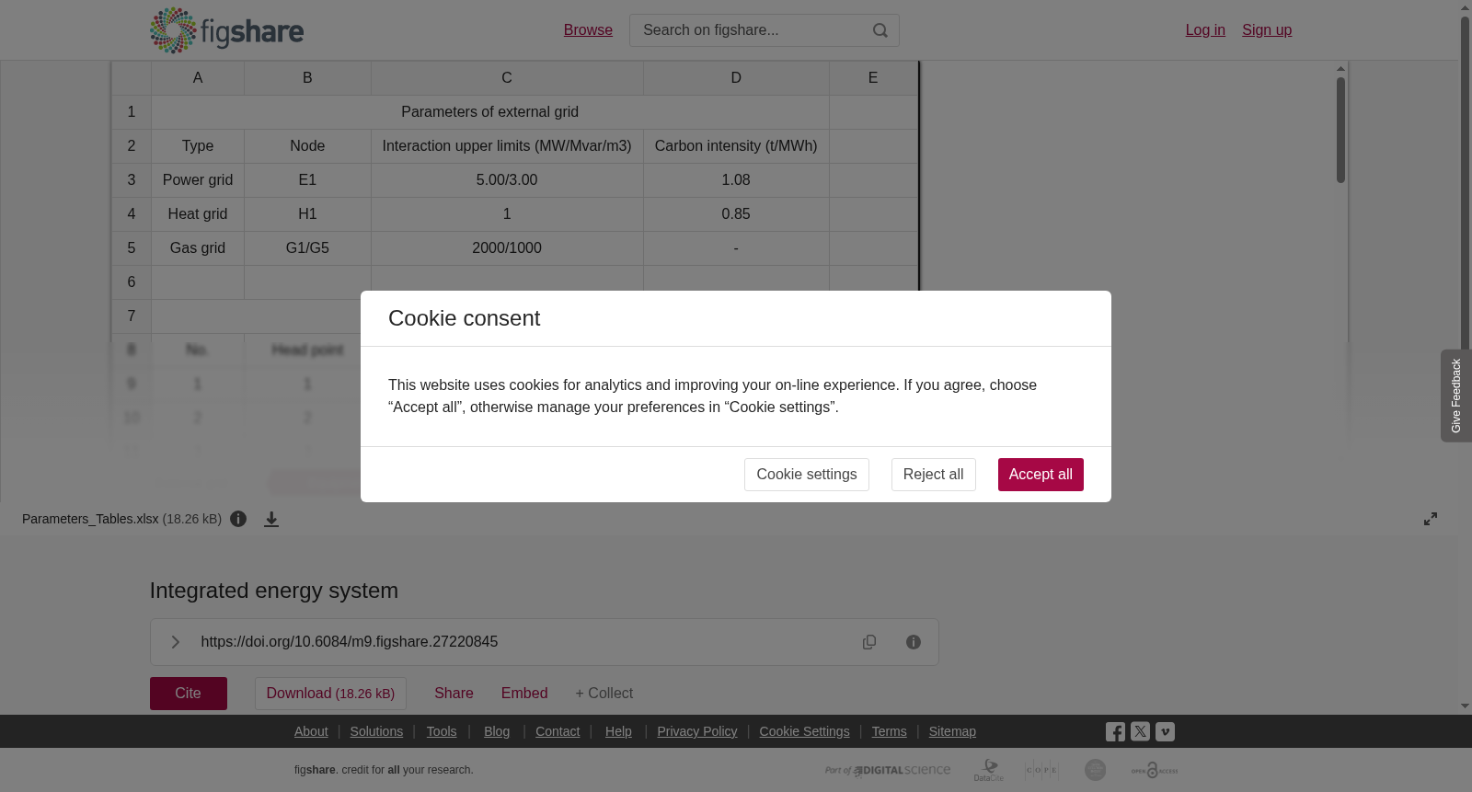Open DOI info icon
This screenshot has height=792, width=1472.
tap(914, 642)
